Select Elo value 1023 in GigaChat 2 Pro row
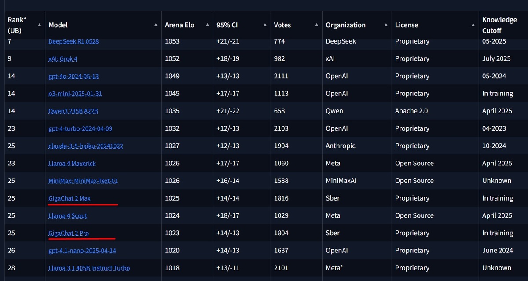Viewport: 528px width, 281px height. click(172, 233)
